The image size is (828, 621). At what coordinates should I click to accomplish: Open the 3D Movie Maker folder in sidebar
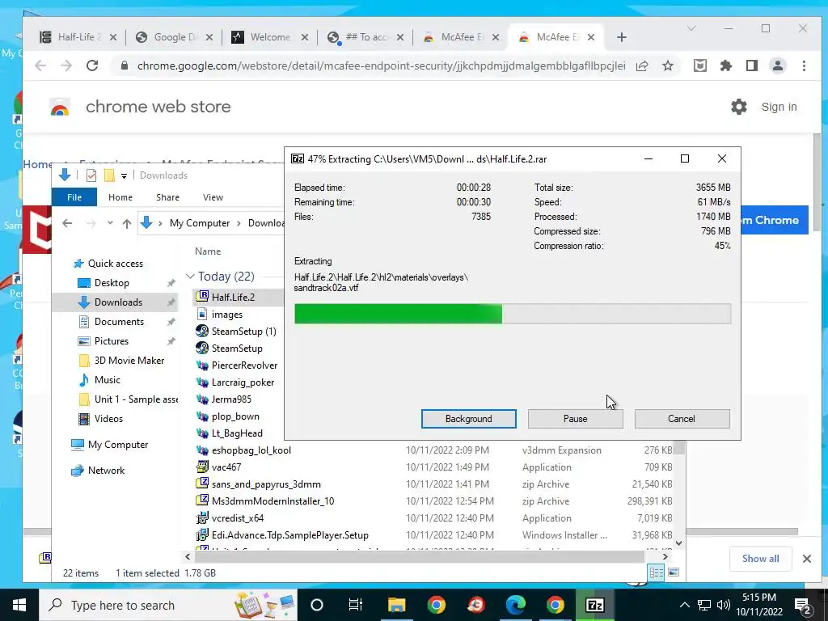[x=129, y=360]
